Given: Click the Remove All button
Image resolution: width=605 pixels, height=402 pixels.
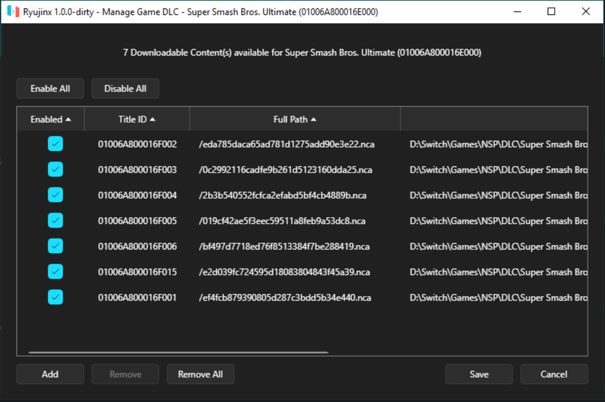Looking at the screenshot, I should point(200,374).
